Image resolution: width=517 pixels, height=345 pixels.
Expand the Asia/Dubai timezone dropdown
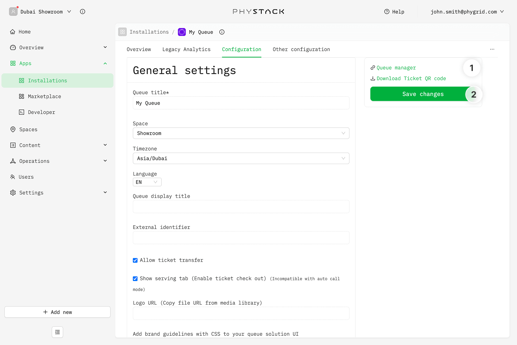[241, 158]
